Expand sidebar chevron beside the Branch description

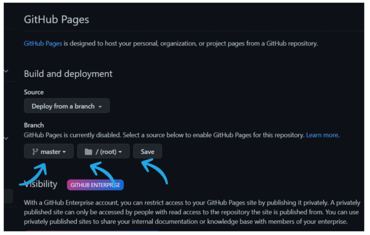click(7, 138)
